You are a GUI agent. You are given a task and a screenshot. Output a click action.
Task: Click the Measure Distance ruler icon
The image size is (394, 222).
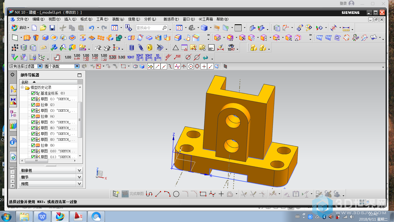click(346, 28)
